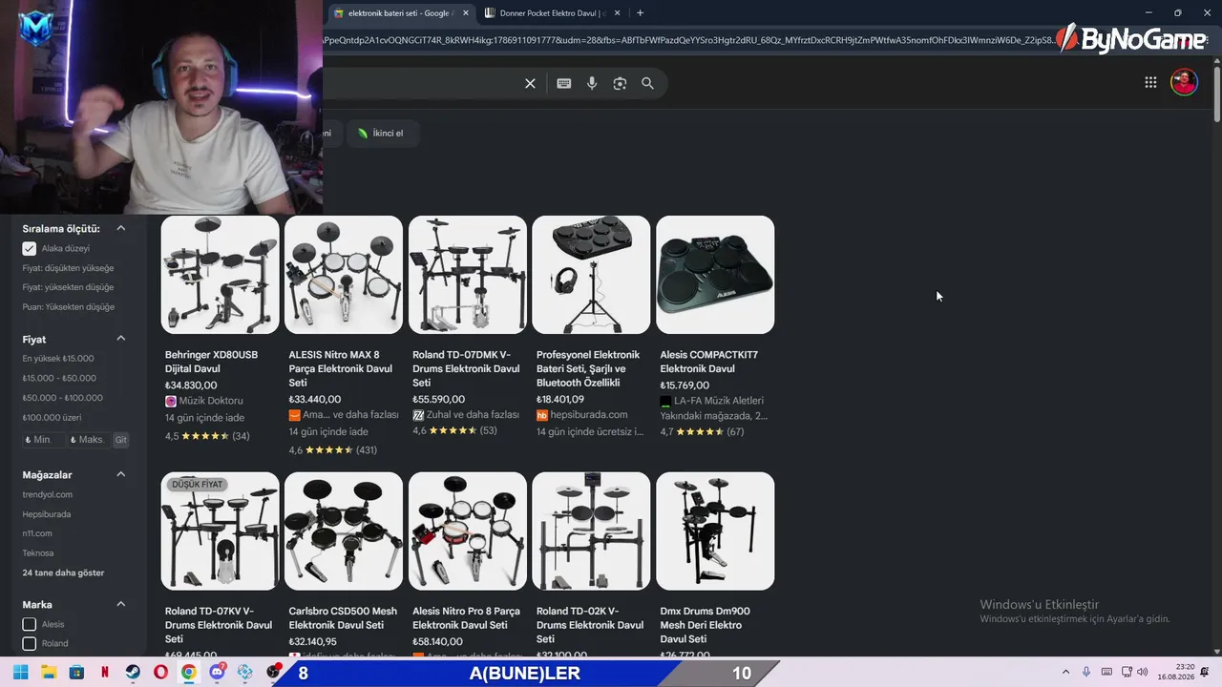This screenshot has width=1222, height=687.
Task: Search by image with the Lens icon
Action: [620, 83]
